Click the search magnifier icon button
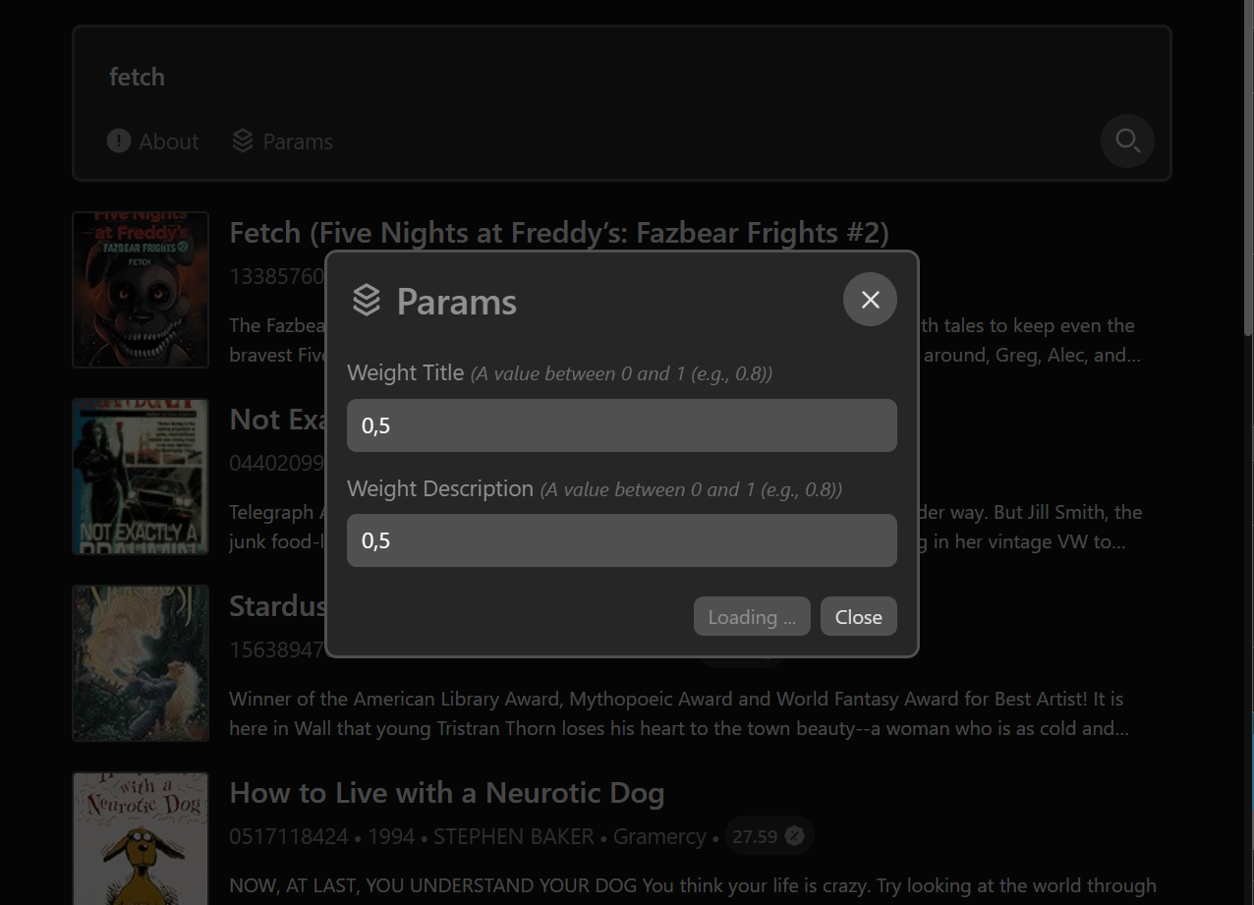 1127,141
